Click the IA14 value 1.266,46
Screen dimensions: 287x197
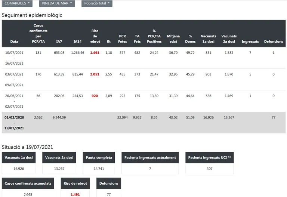pyautogui.click(x=78, y=53)
